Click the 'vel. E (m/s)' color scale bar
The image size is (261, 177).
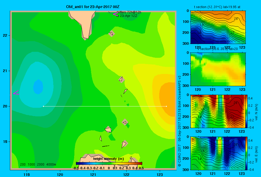(x=247, y=153)
